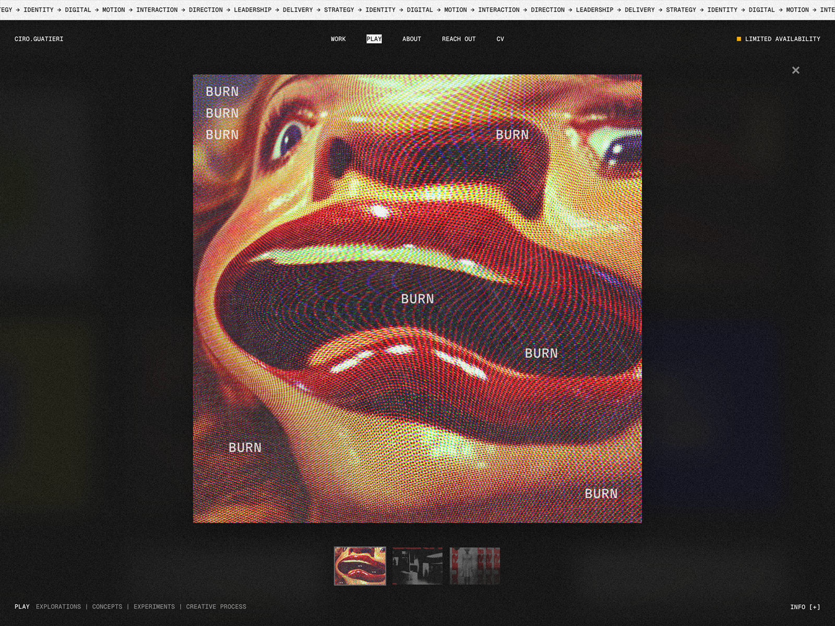Screen dimensions: 835x626
Task: Filter gallery by CONCEPTS
Action: click(107, 607)
